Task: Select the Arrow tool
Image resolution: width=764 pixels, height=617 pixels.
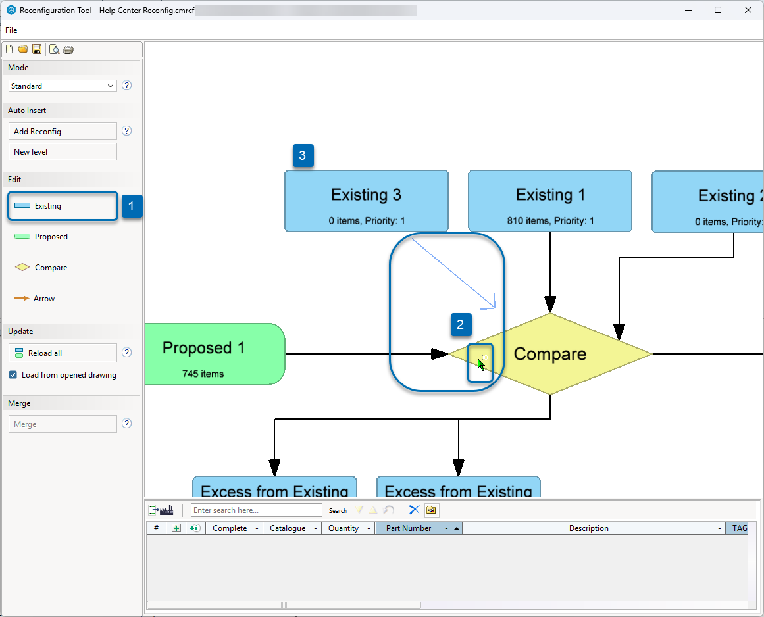Action: (35, 299)
